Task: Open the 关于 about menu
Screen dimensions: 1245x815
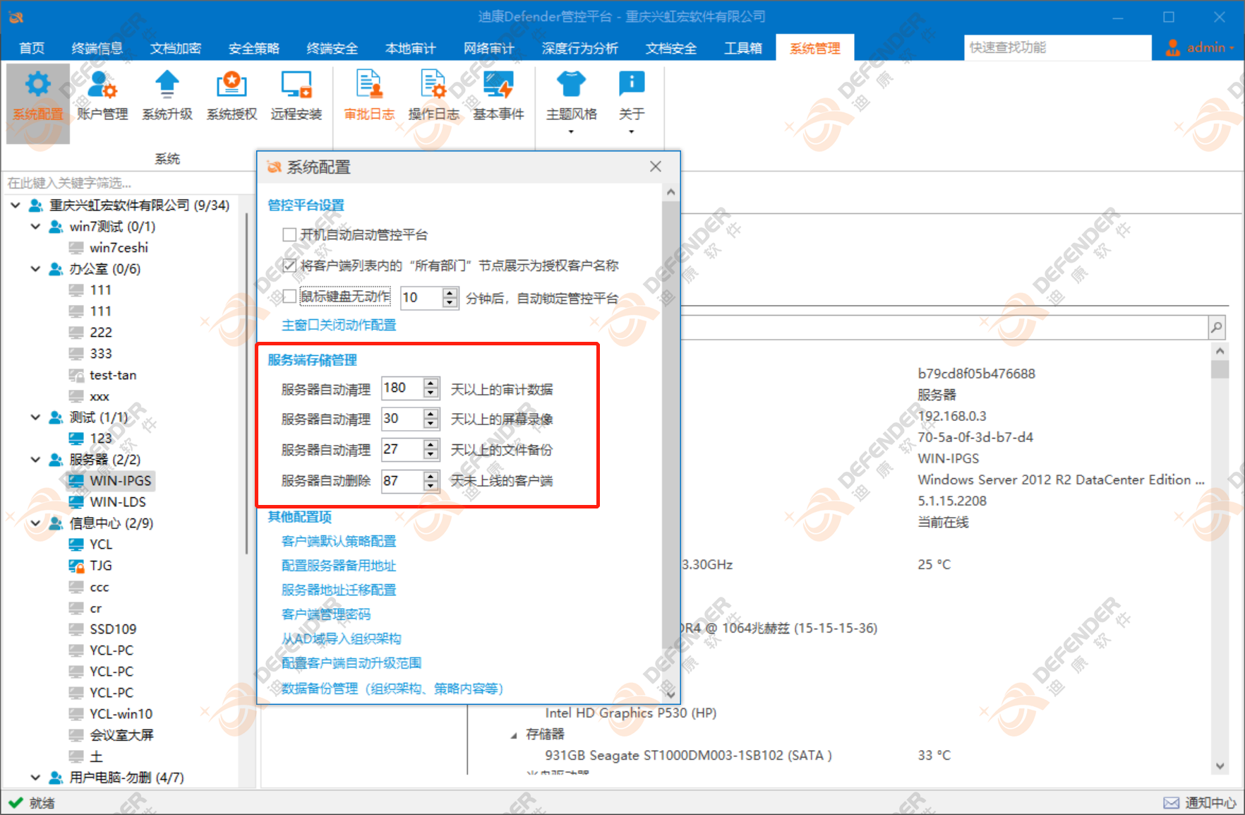Action: pyautogui.click(x=632, y=102)
